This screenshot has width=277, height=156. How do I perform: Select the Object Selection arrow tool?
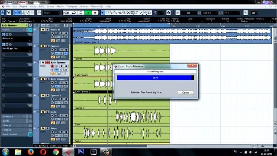click(103, 13)
